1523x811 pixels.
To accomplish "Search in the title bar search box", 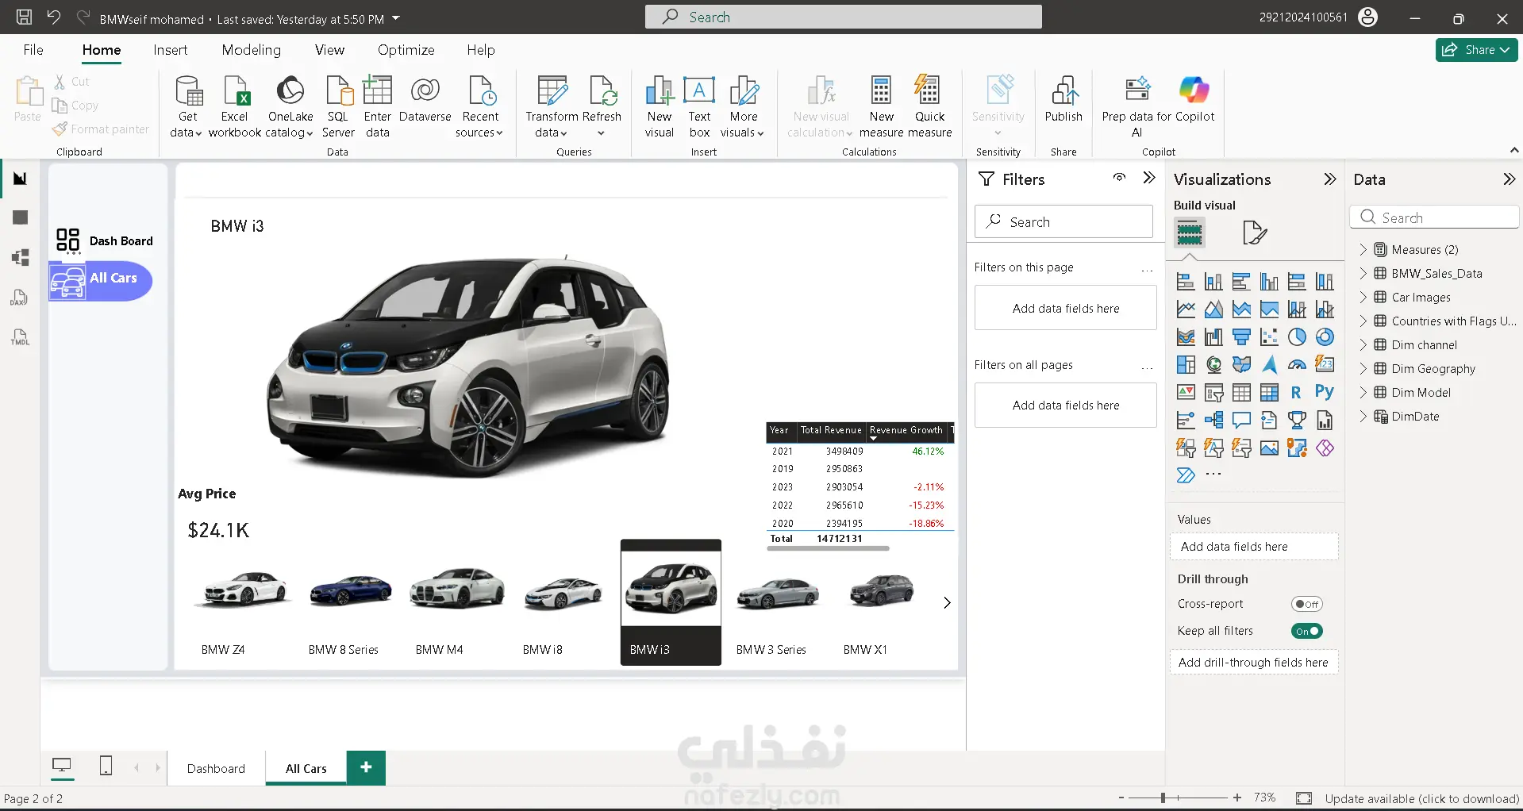I will (843, 17).
